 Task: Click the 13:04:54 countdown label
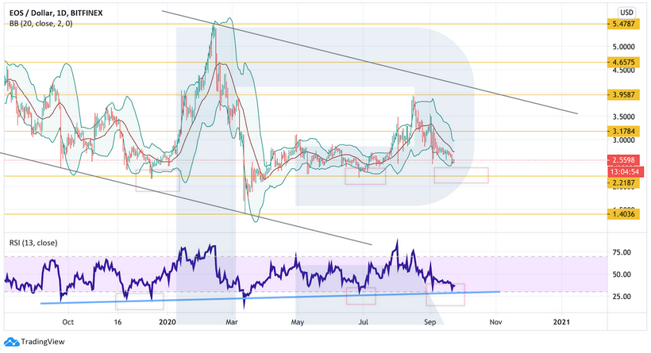[626, 171]
